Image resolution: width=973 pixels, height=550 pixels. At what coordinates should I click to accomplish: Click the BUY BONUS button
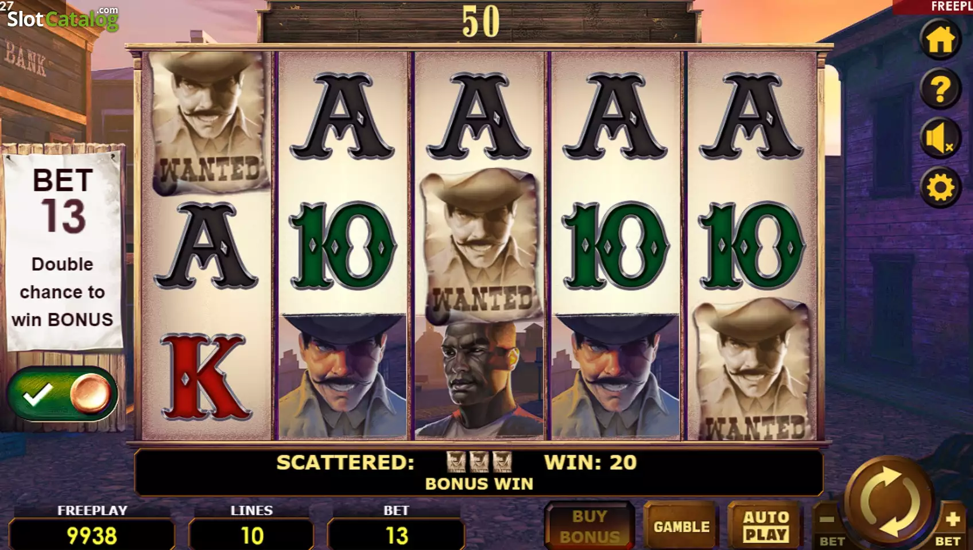(x=590, y=526)
